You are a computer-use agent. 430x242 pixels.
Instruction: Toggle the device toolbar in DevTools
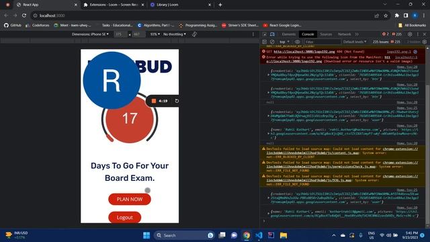point(272,34)
